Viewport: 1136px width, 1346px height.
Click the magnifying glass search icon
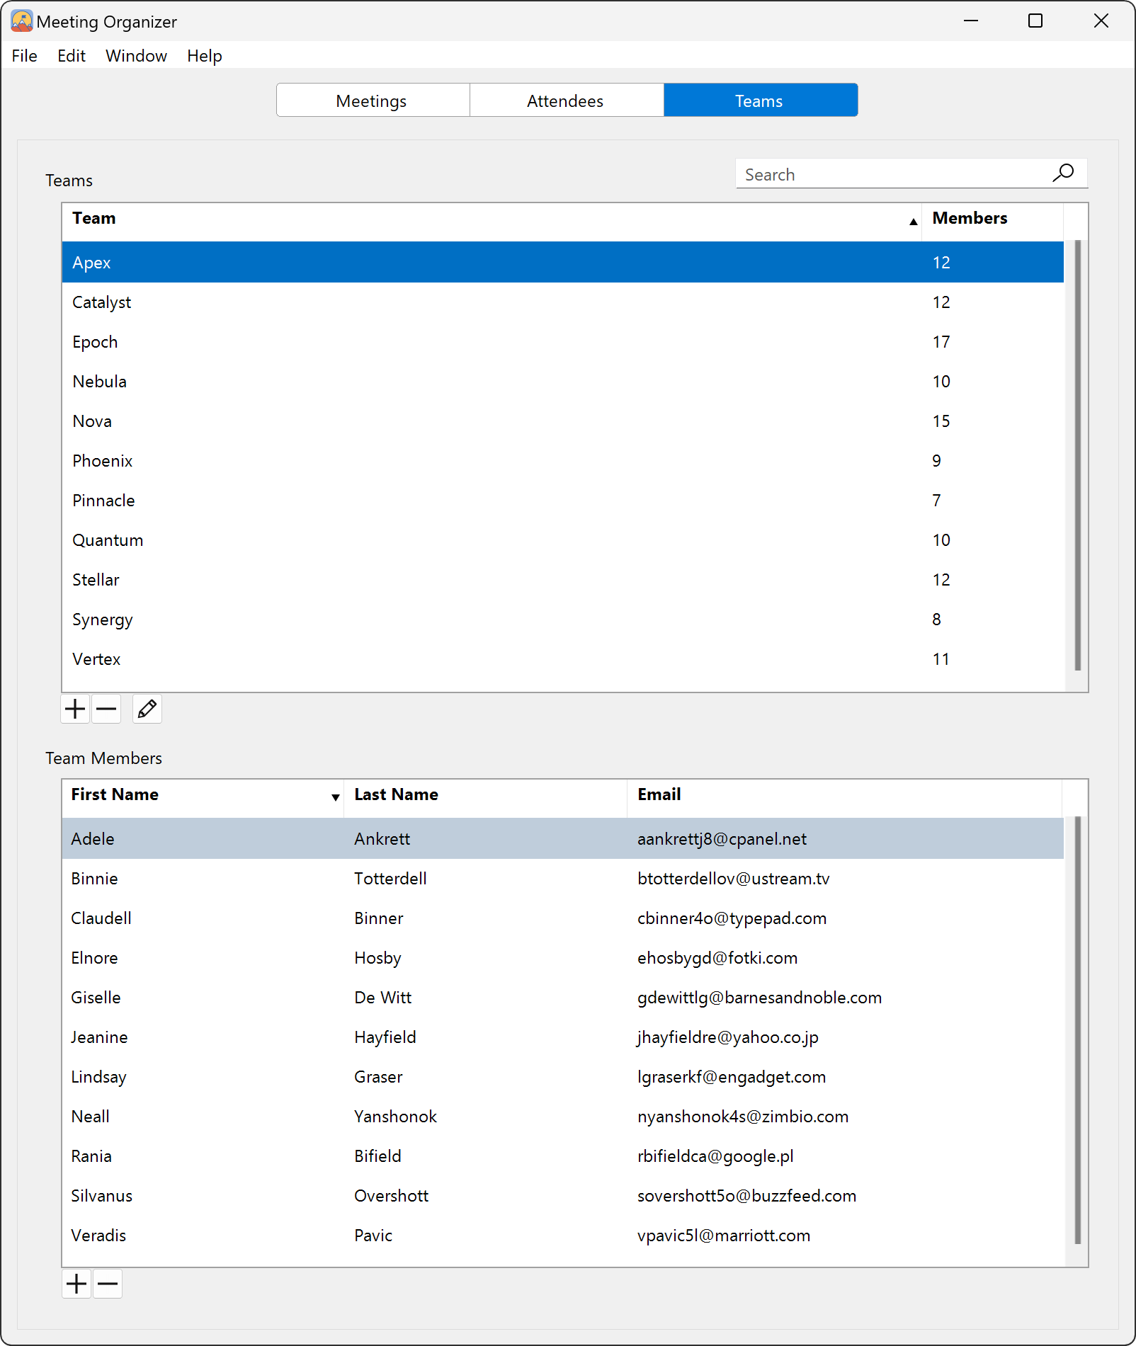pyautogui.click(x=1063, y=173)
